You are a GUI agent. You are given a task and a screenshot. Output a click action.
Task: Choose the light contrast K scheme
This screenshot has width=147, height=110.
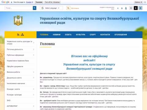pyautogui.click(x=131, y=8)
